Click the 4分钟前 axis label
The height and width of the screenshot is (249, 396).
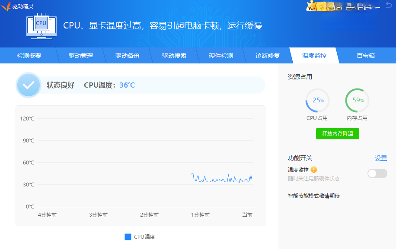click(47, 215)
